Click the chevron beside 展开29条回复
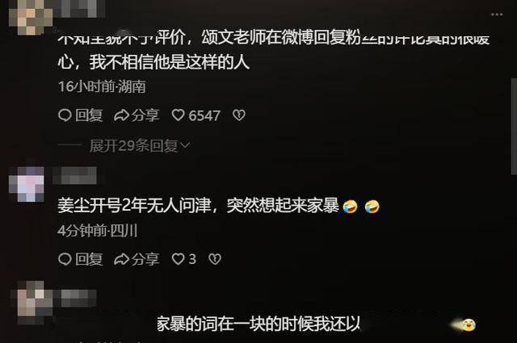This screenshot has width=517, height=343. [x=186, y=145]
